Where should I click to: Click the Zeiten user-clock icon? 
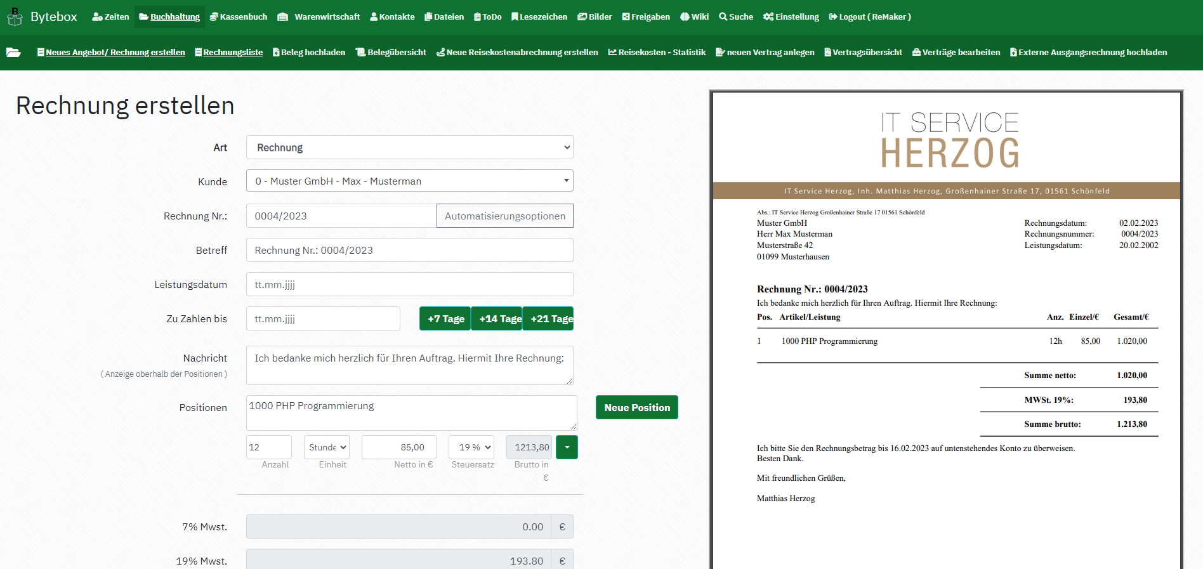(x=97, y=17)
